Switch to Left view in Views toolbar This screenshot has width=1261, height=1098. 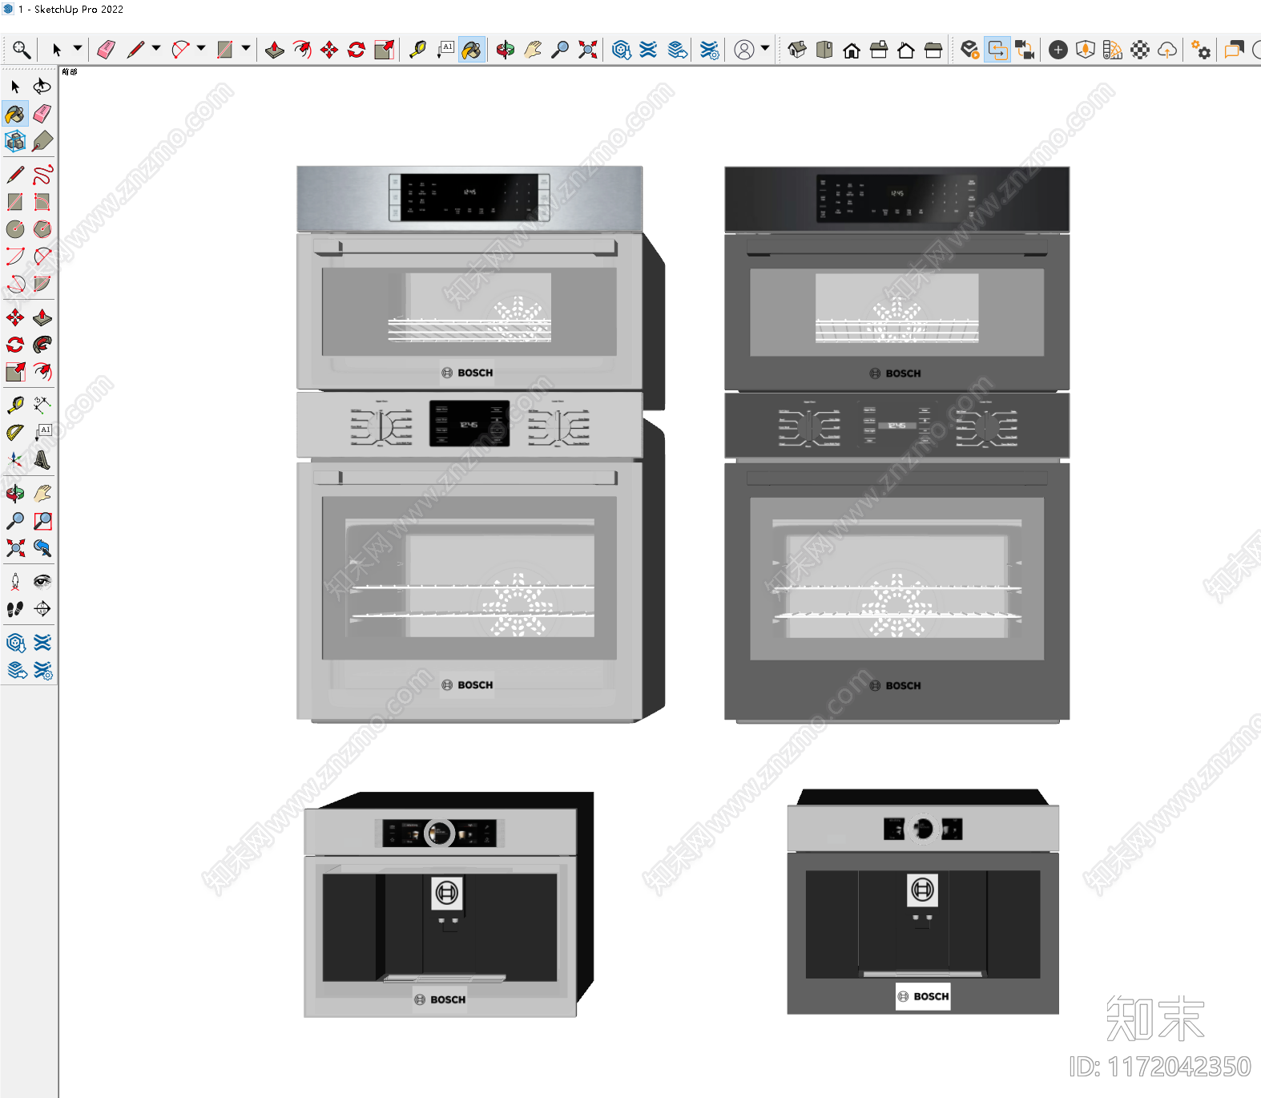[x=933, y=50]
